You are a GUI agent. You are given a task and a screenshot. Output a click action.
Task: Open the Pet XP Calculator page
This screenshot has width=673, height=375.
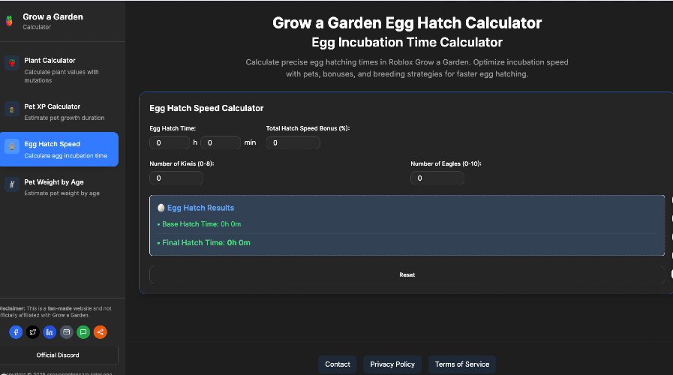click(59, 112)
